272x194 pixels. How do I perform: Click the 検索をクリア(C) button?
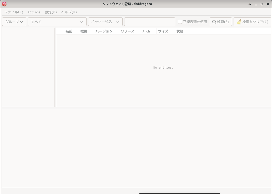pyautogui.click(x=252, y=22)
